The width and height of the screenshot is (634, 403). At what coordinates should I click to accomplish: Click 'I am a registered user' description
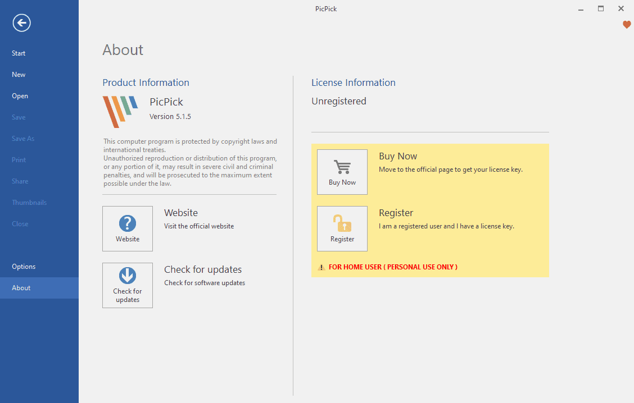pos(446,226)
